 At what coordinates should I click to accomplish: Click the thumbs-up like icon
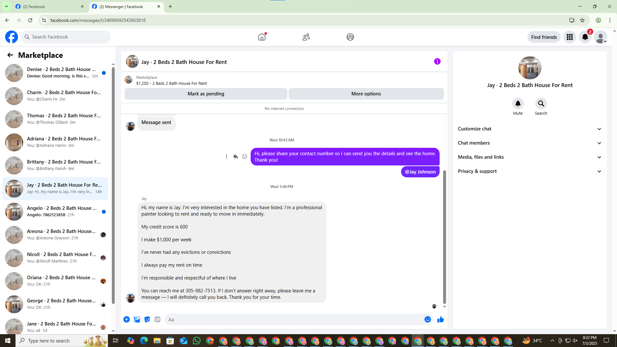click(440, 319)
